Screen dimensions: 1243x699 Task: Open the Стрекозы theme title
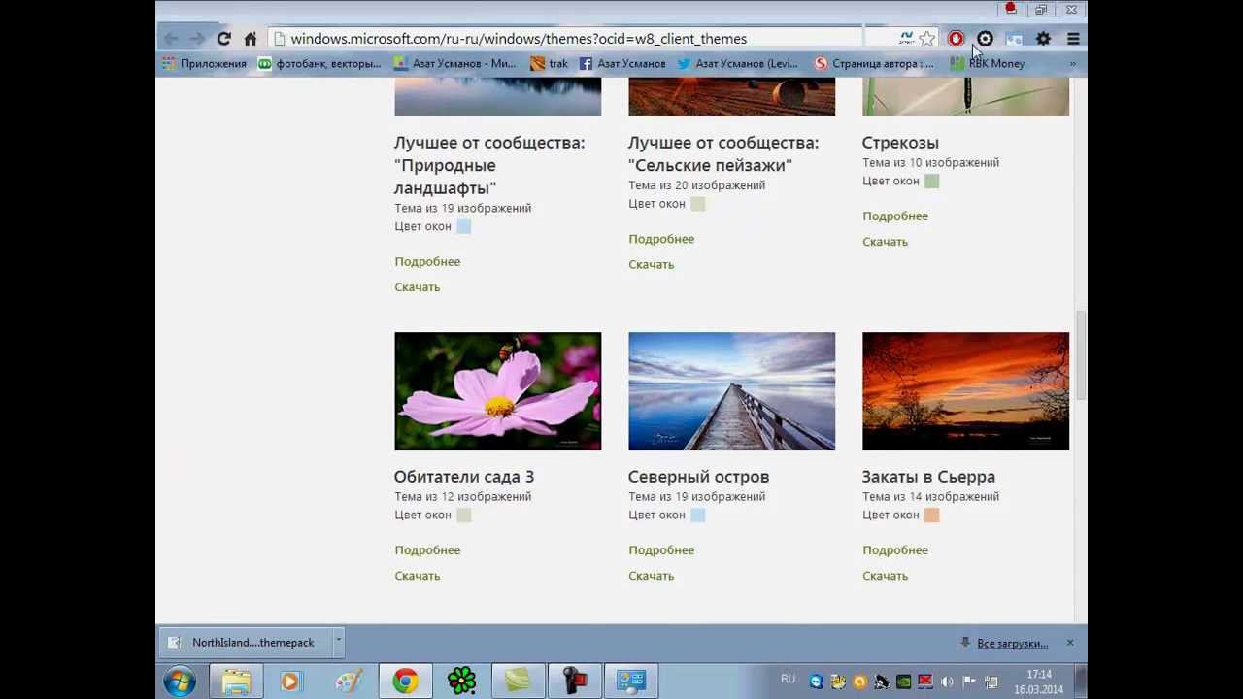[x=900, y=143]
